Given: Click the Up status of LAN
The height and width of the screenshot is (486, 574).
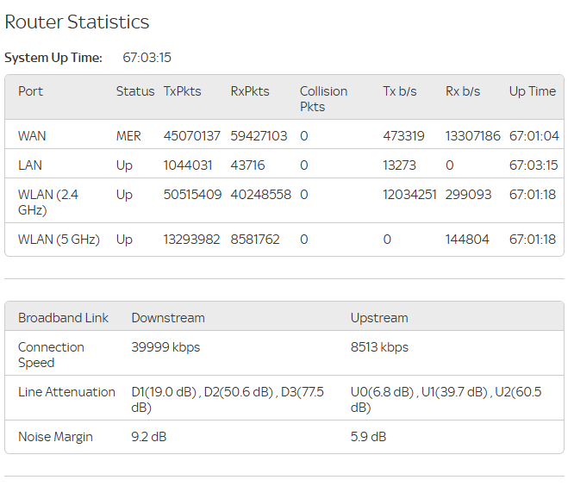Looking at the screenshot, I should pyautogui.click(x=124, y=165).
